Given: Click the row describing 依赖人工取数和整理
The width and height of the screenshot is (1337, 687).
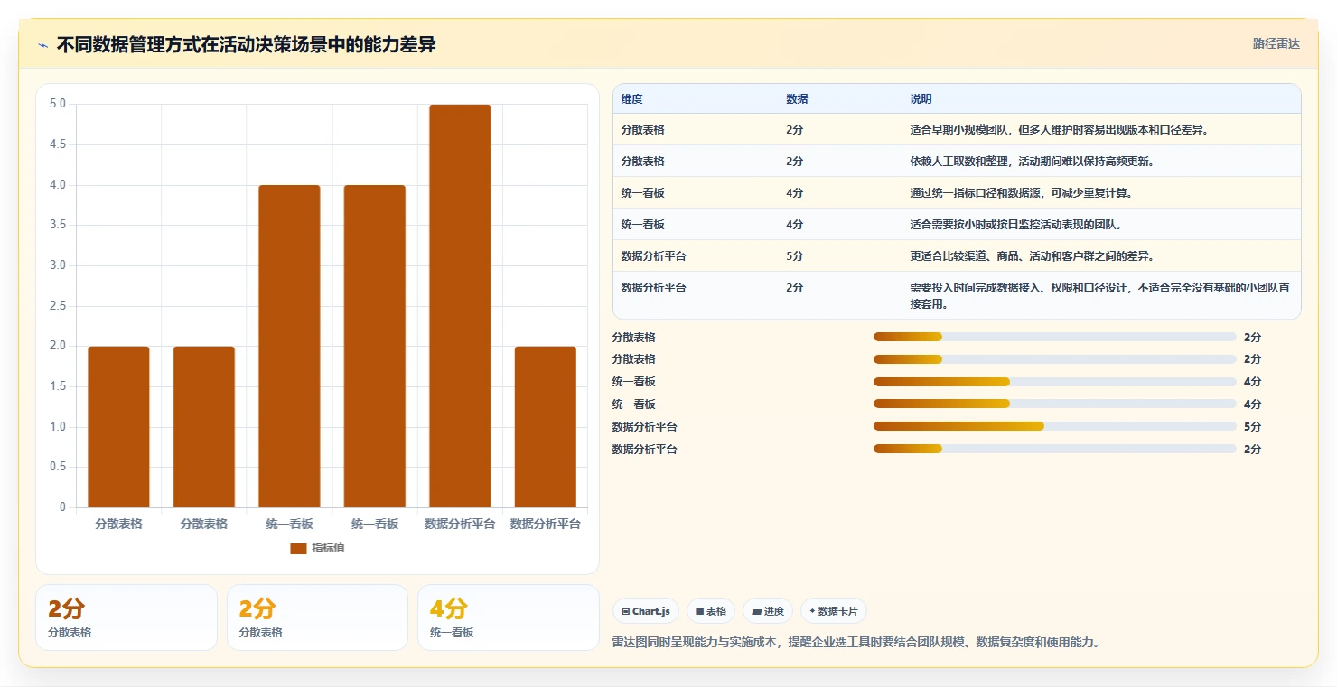Looking at the screenshot, I should point(957,161).
